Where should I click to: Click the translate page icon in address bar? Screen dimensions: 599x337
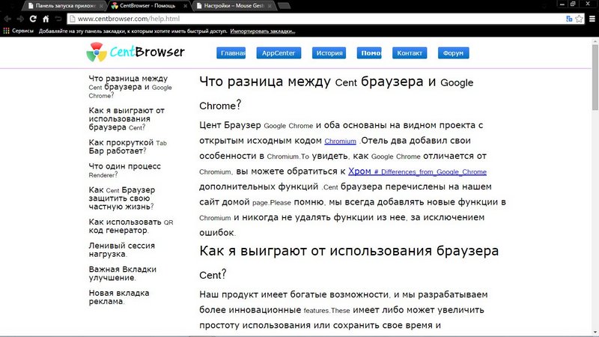(x=569, y=19)
